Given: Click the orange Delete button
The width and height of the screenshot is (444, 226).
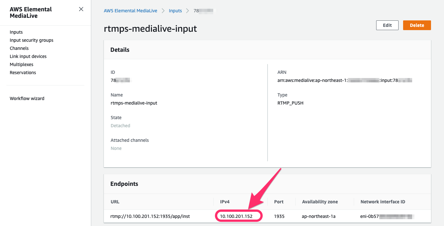Looking at the screenshot, I should click(x=417, y=25).
